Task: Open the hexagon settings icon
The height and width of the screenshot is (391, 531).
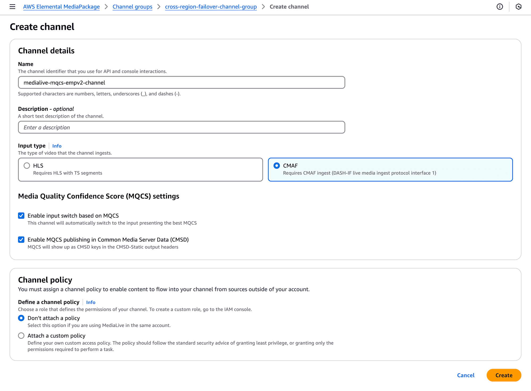Action: (x=519, y=7)
